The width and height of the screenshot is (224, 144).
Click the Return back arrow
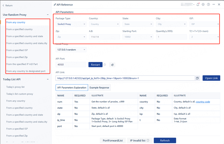pyautogui.click(x=3, y=6)
